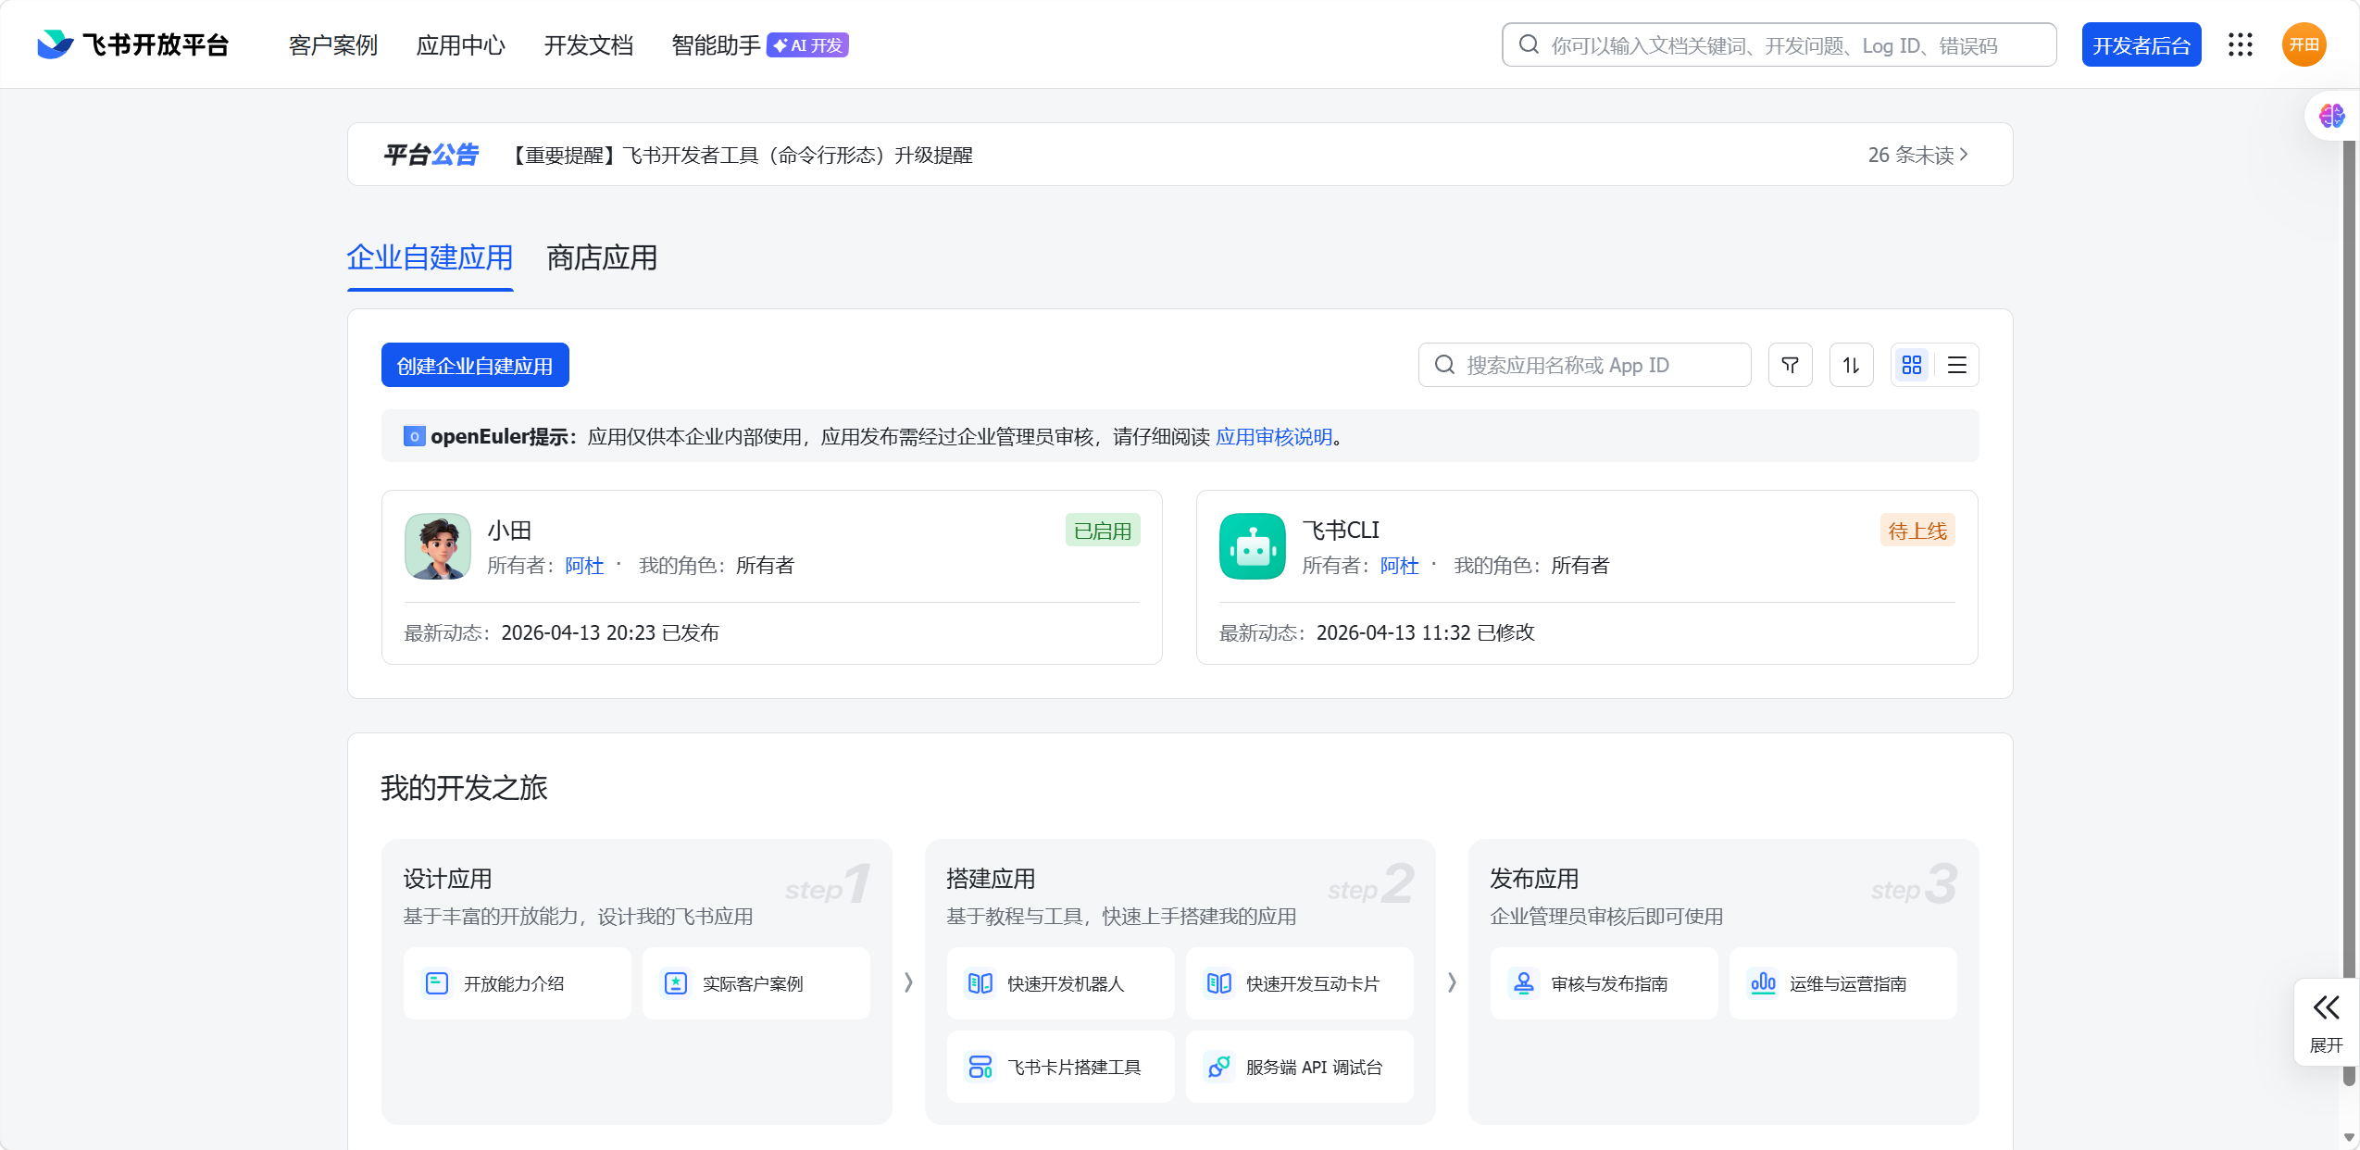
Task: Open 审核与发布指南
Action: tap(1604, 983)
